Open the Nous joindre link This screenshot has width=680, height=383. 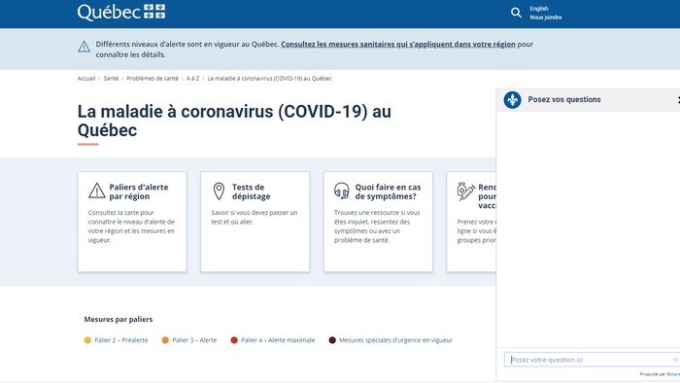click(546, 17)
